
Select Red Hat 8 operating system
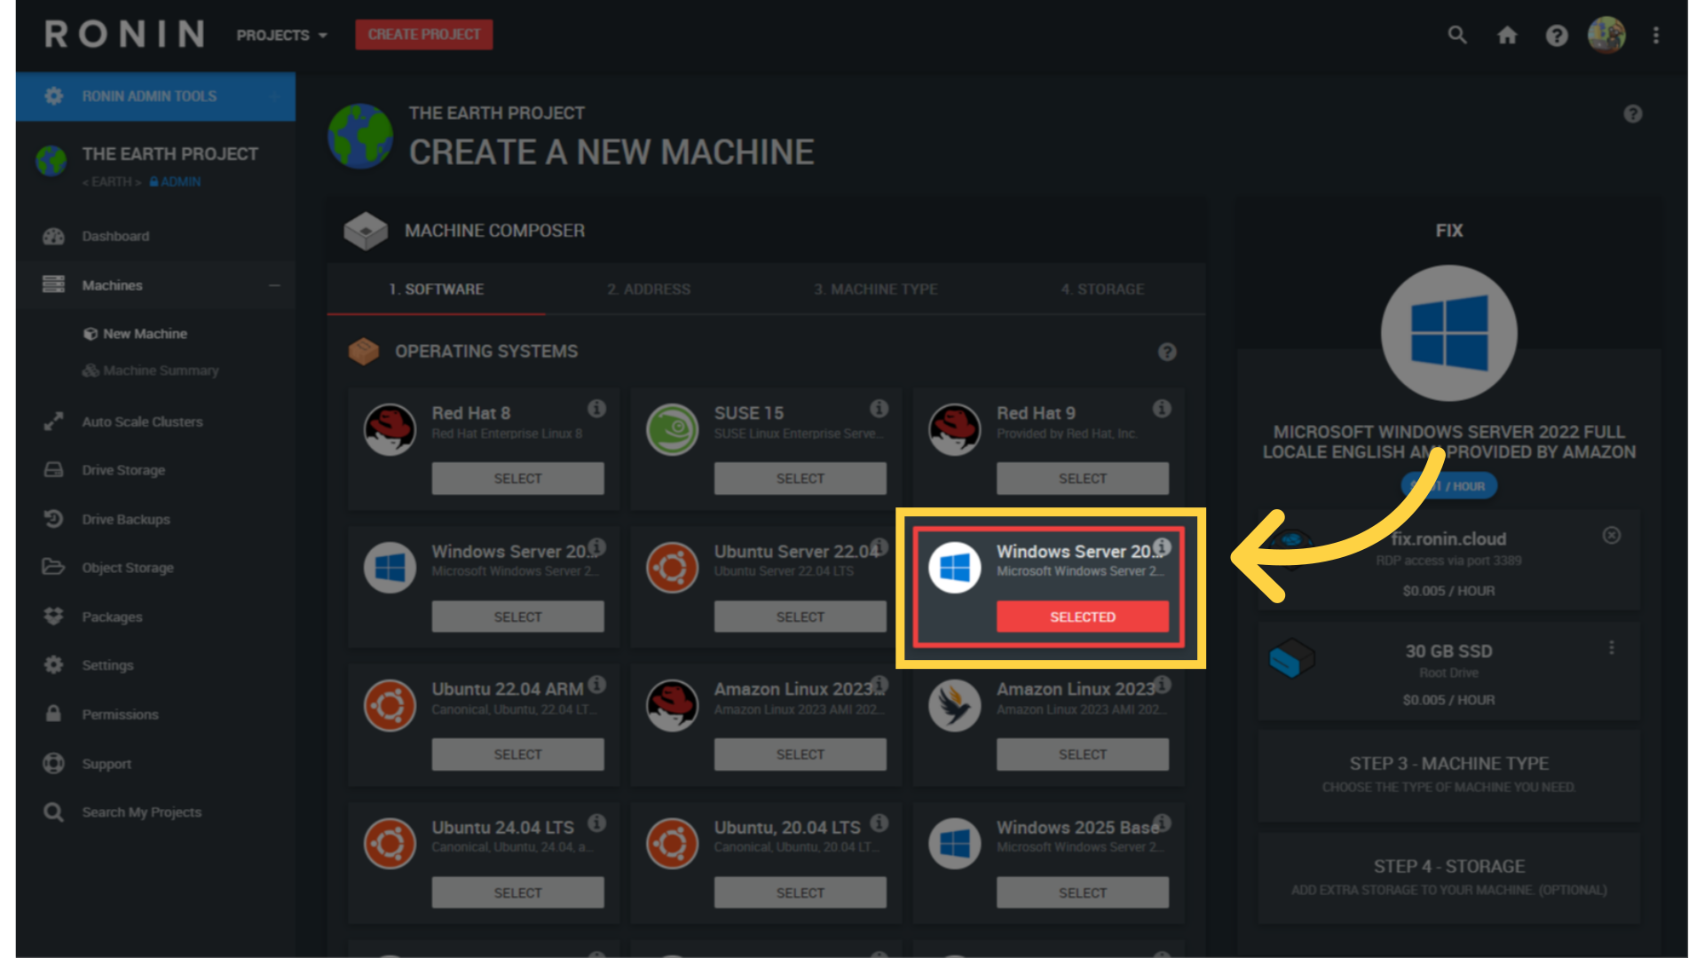517,478
